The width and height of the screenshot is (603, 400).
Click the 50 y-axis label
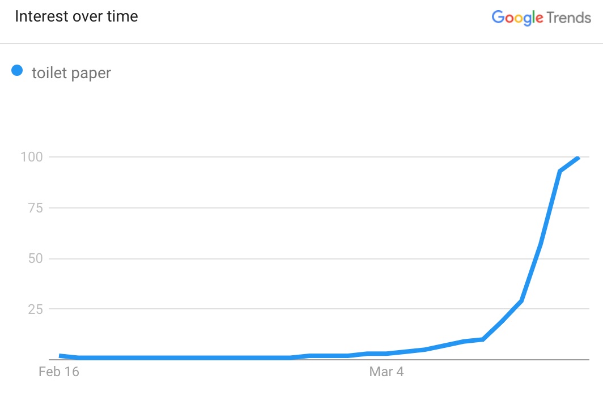[35, 258]
